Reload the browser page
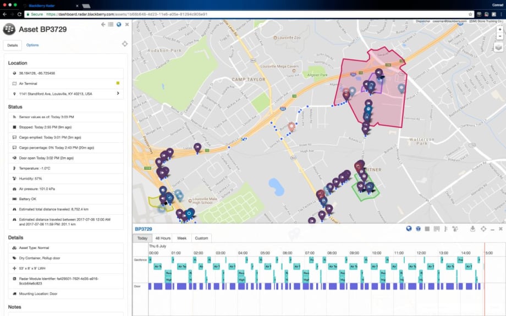The image size is (506, 316). [19, 14]
